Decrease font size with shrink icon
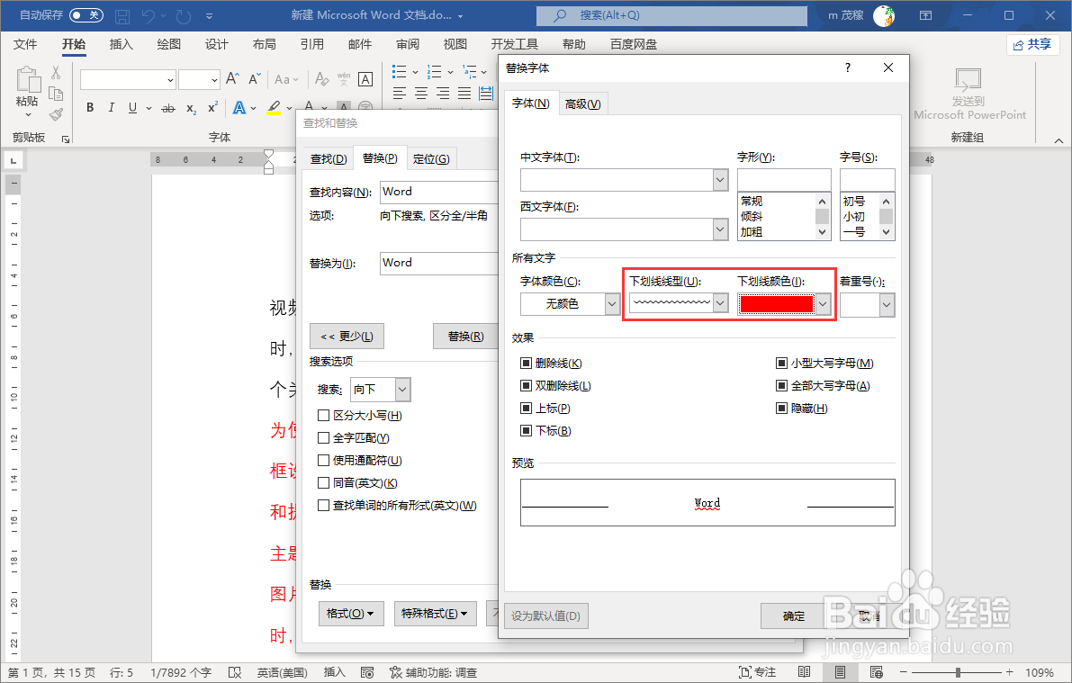The image size is (1072, 683). coord(255,78)
